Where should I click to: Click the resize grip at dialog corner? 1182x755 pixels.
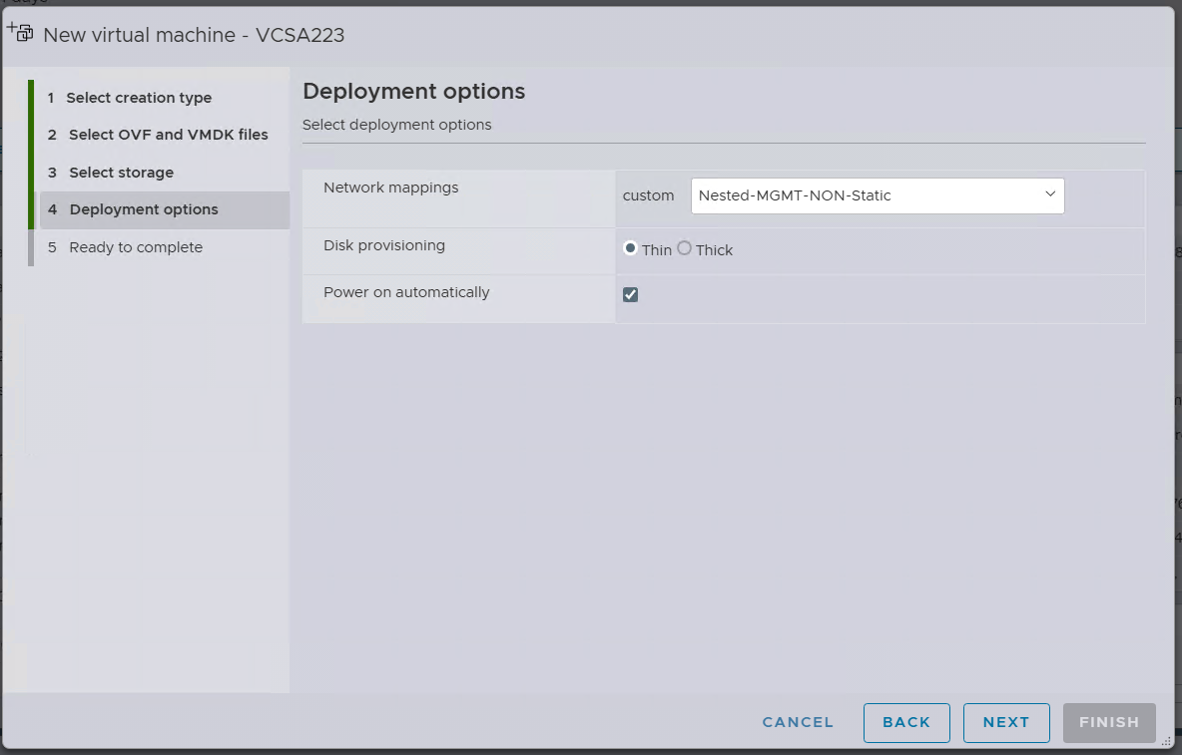coord(1165,740)
